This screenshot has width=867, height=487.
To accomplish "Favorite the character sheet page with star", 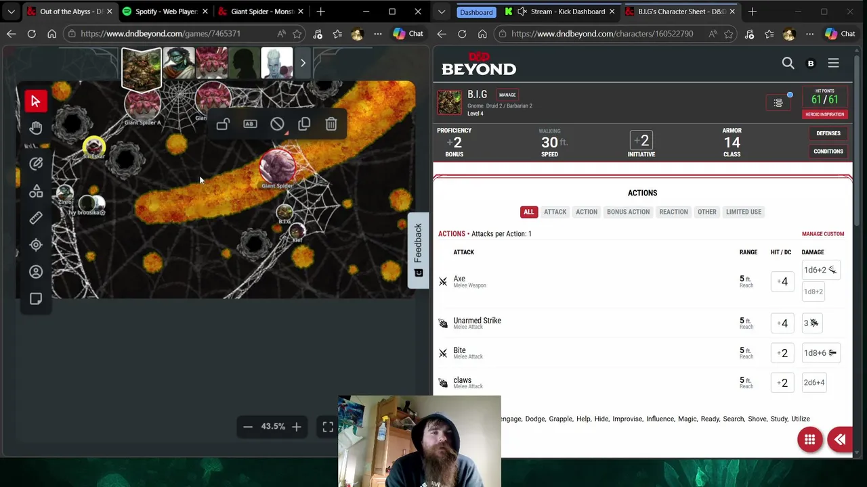I will click(728, 33).
